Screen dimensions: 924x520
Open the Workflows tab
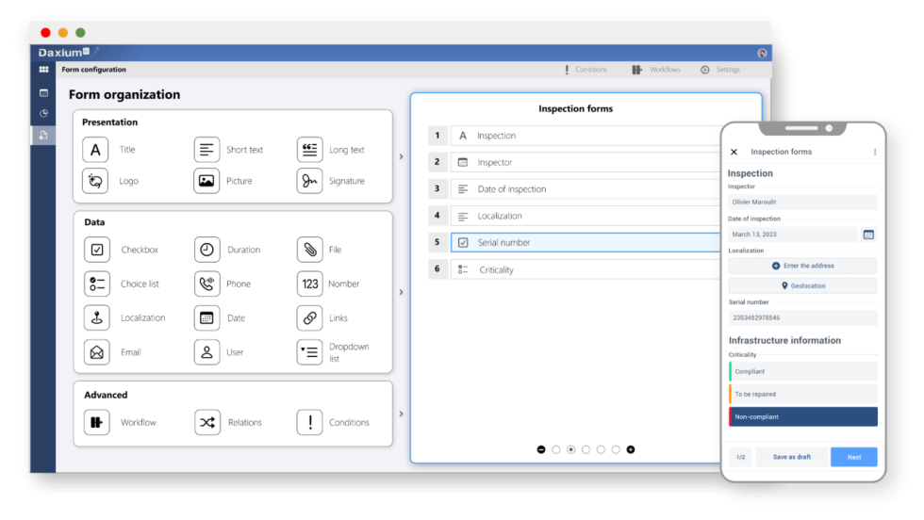[656, 70]
